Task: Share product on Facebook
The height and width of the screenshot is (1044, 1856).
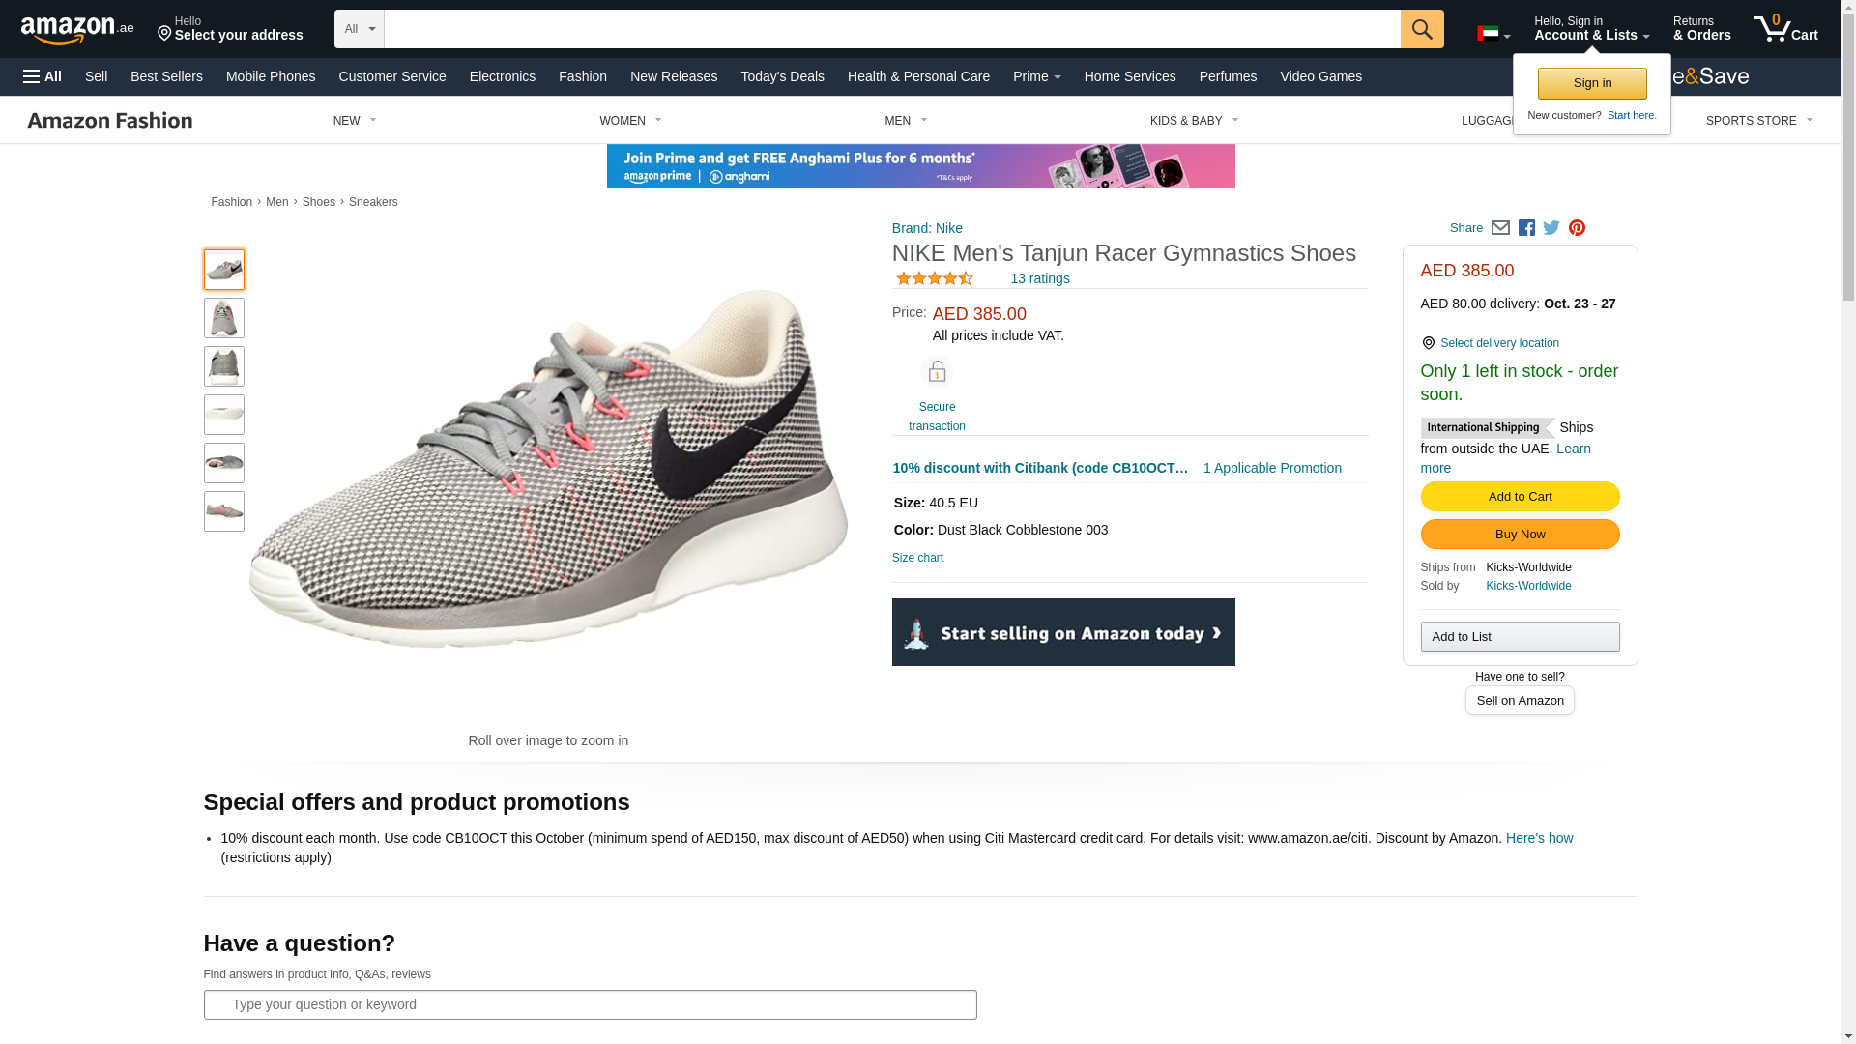Action: coord(1526,228)
